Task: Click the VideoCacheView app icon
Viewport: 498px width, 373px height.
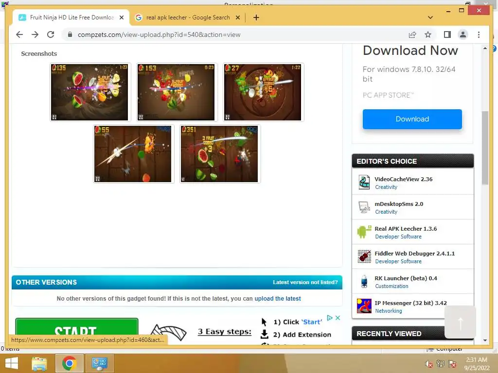Action: [364, 183]
